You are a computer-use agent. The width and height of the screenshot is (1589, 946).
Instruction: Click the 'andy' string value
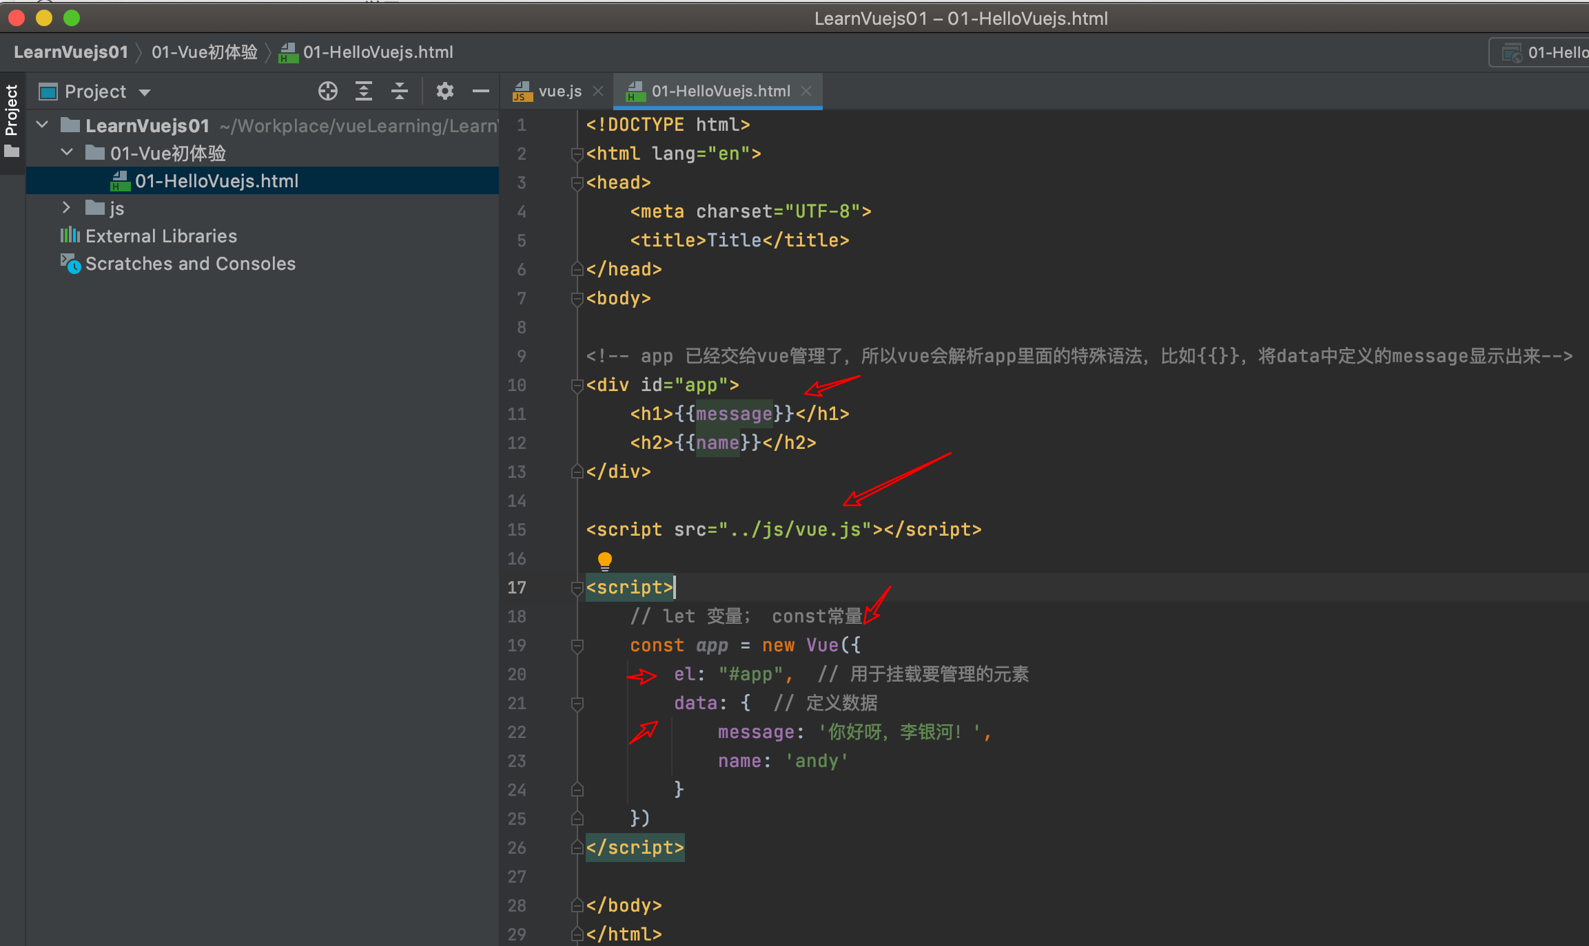817,761
